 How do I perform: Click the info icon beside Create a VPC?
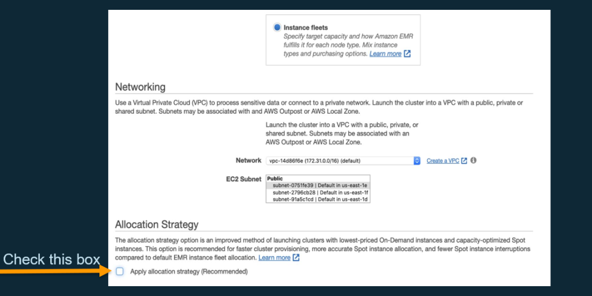pos(473,161)
